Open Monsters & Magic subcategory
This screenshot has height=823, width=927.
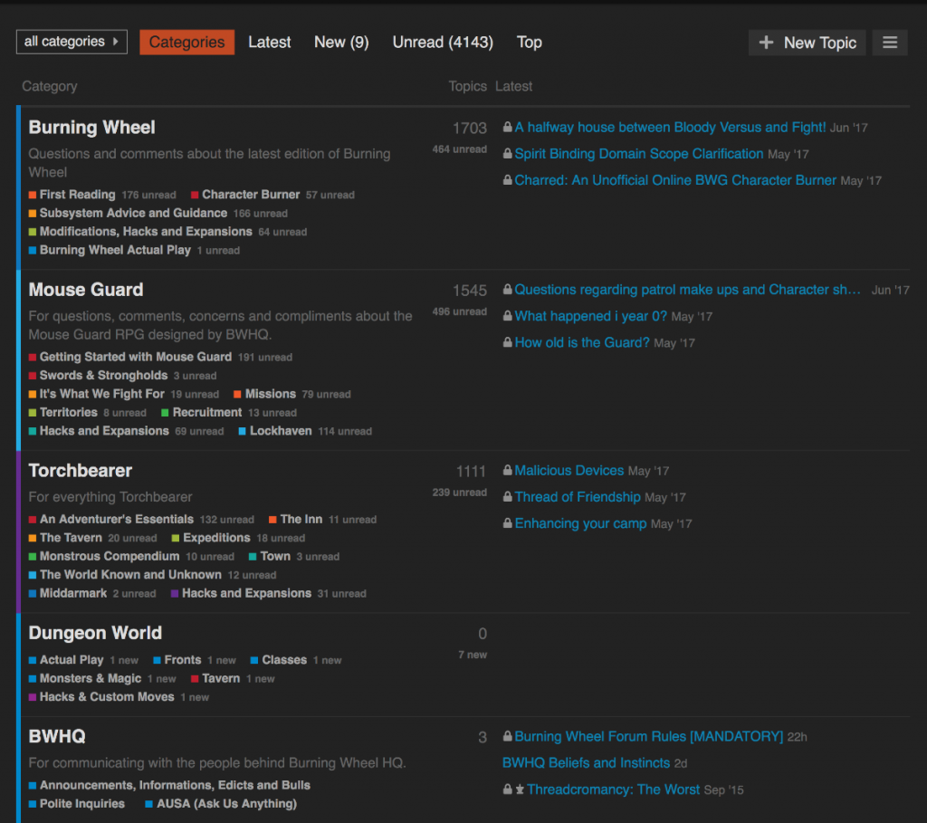[91, 678]
